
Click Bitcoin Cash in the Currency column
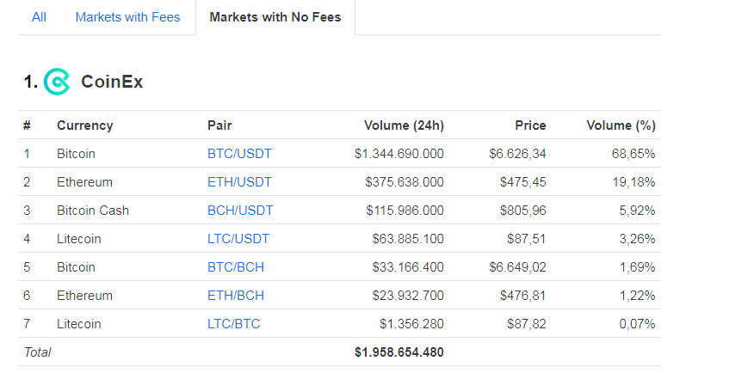point(93,211)
